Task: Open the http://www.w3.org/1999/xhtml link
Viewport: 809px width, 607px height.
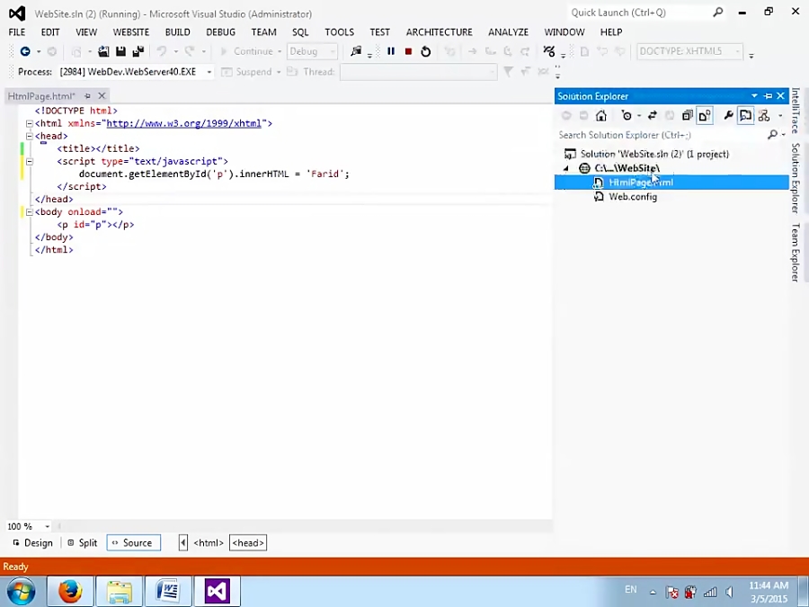Action: [x=183, y=123]
